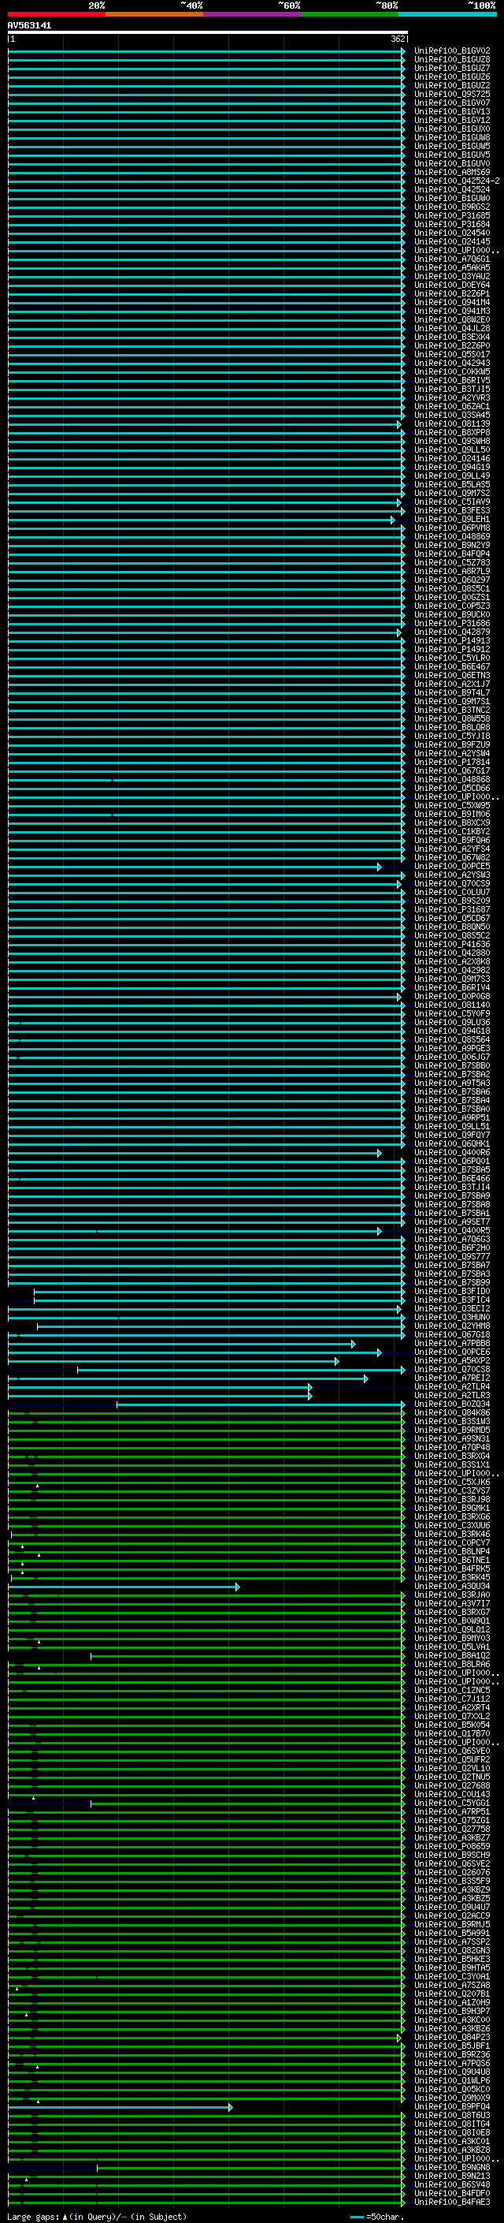
Task: Select the UniRef100_B9RGS2 label
Action: [x=452, y=207]
